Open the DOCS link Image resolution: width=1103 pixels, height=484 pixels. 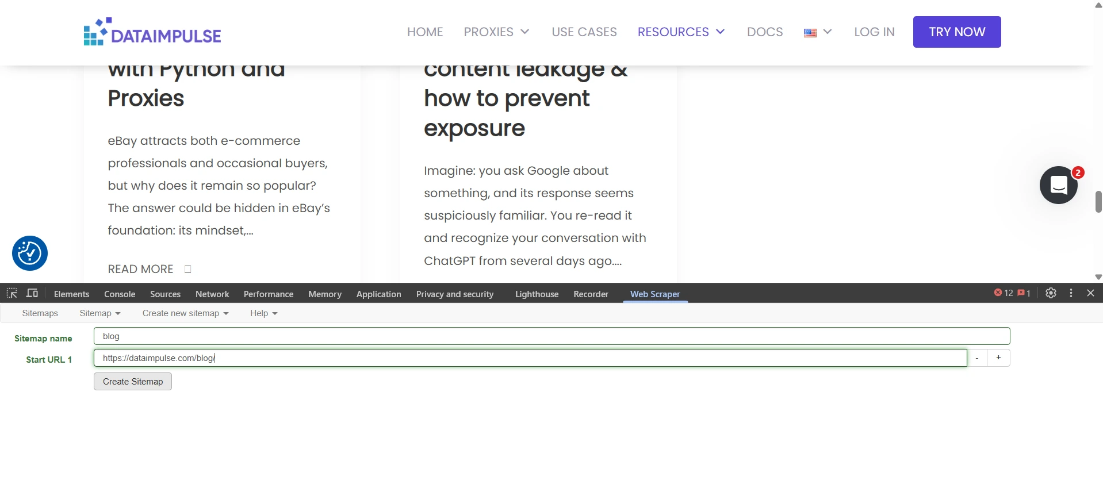[765, 32]
